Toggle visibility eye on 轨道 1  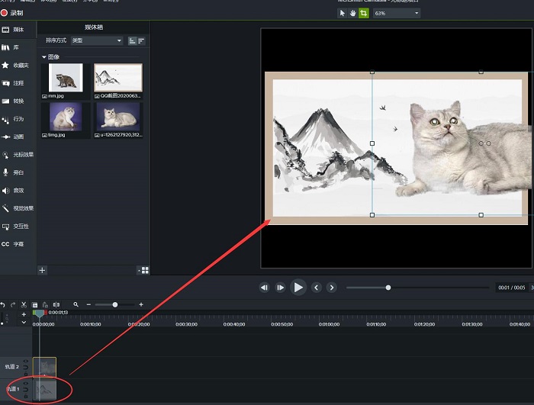tap(25, 383)
